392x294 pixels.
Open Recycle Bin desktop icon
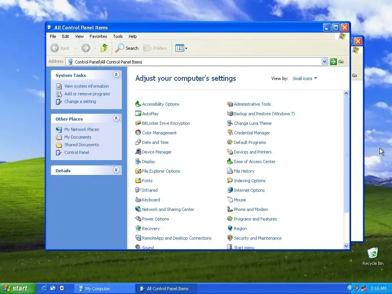(373, 256)
